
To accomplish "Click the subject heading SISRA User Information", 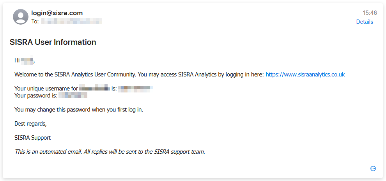I will 53,42.
